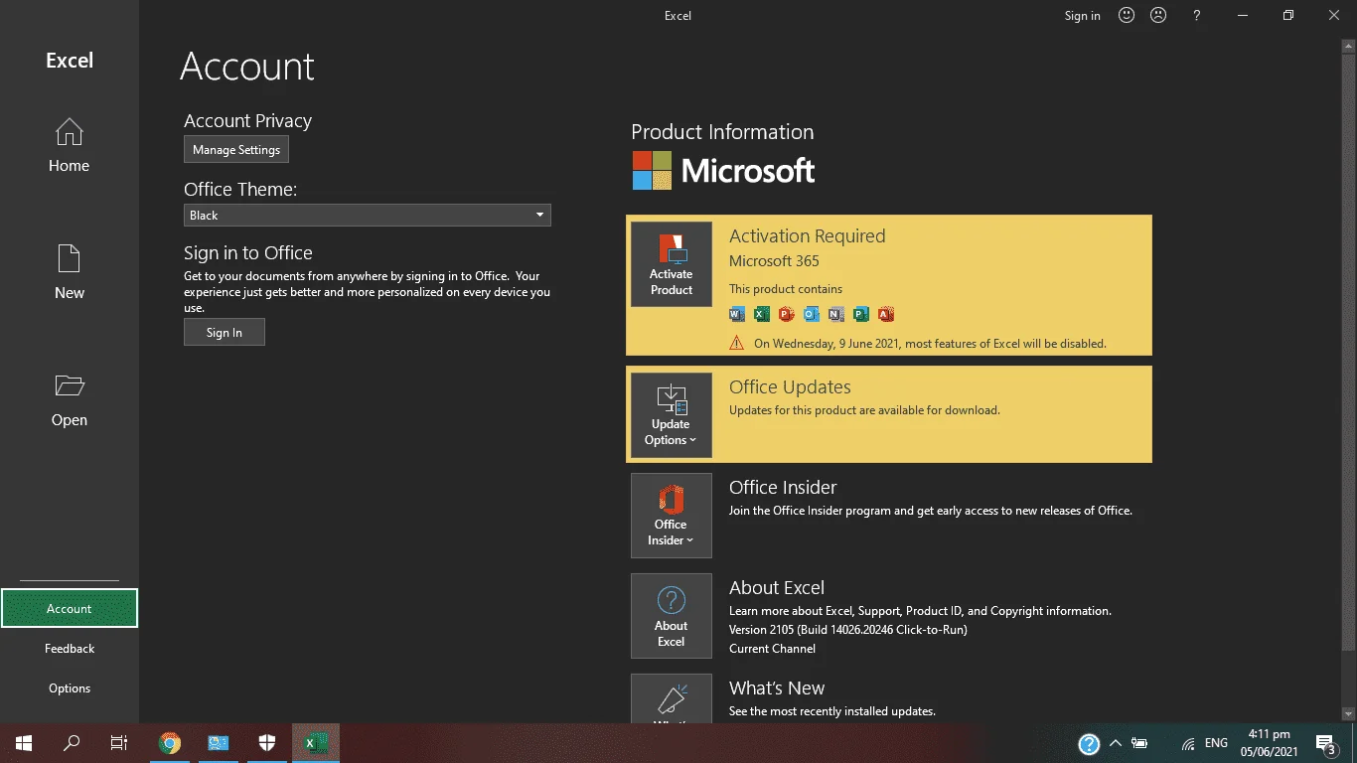Send a smile with the happy face icon

click(x=1127, y=15)
